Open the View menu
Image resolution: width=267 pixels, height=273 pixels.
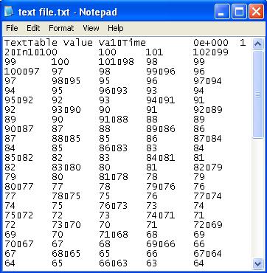pos(91,28)
